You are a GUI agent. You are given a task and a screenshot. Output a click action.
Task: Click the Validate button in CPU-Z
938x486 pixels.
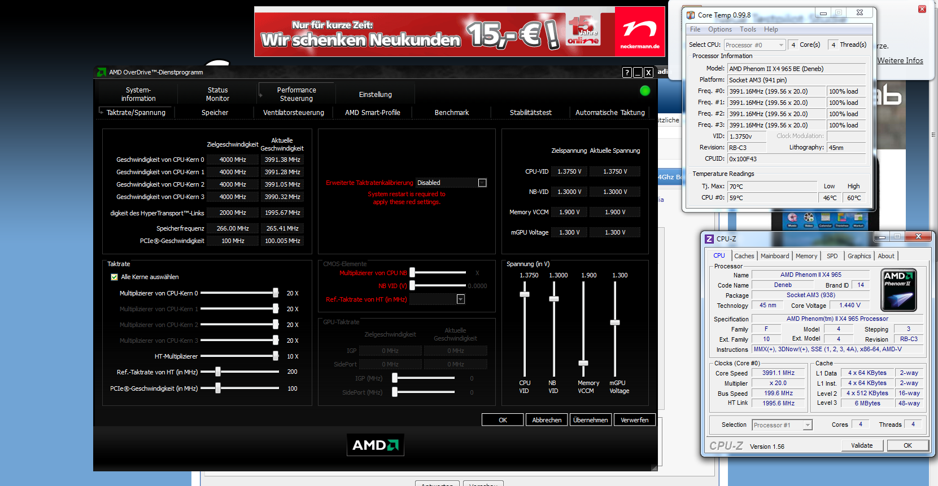coord(862,445)
